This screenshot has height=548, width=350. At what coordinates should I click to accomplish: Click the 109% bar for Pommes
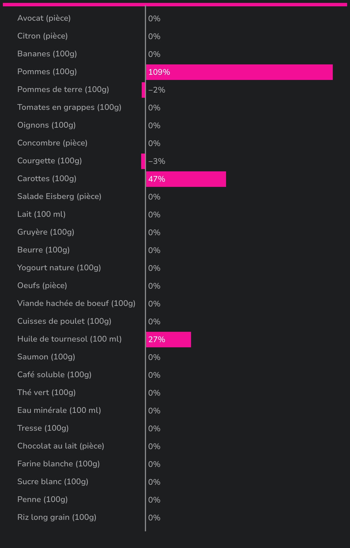[239, 72]
